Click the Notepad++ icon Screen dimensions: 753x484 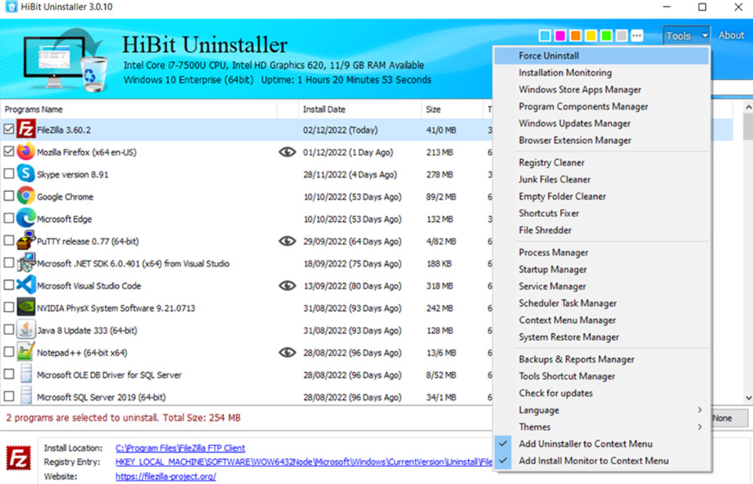pos(26,352)
